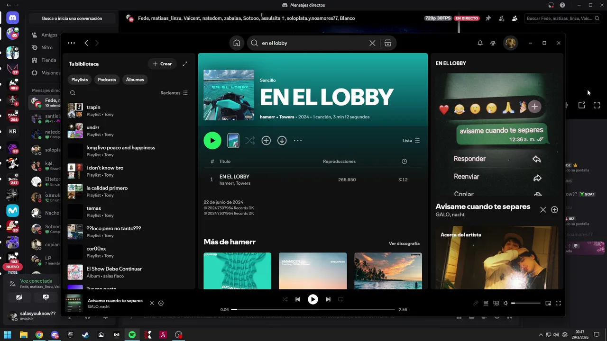Filter library by Playlists
The width and height of the screenshot is (607, 341).
tap(80, 80)
